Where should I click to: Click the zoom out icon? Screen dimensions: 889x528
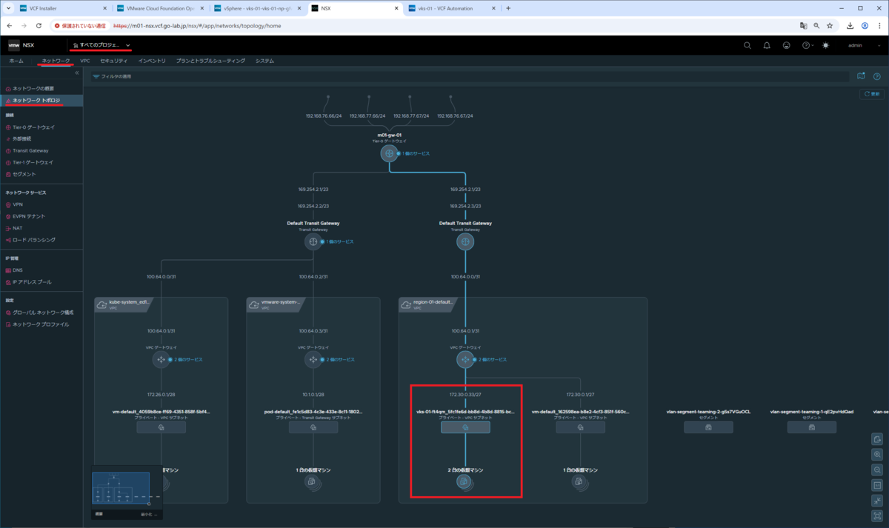[877, 470]
